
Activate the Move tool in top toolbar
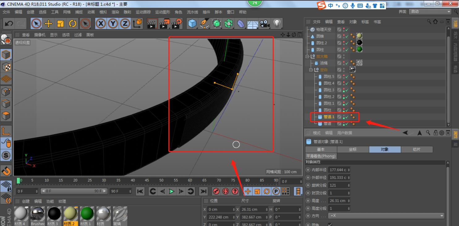pyautogui.click(x=48, y=24)
